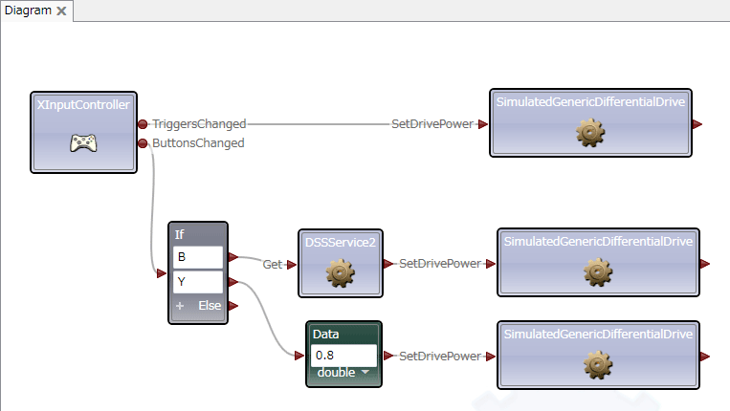The width and height of the screenshot is (730, 411).
Task: Click SetDrivePower input arrow of bottom drive
Action: [491, 357]
